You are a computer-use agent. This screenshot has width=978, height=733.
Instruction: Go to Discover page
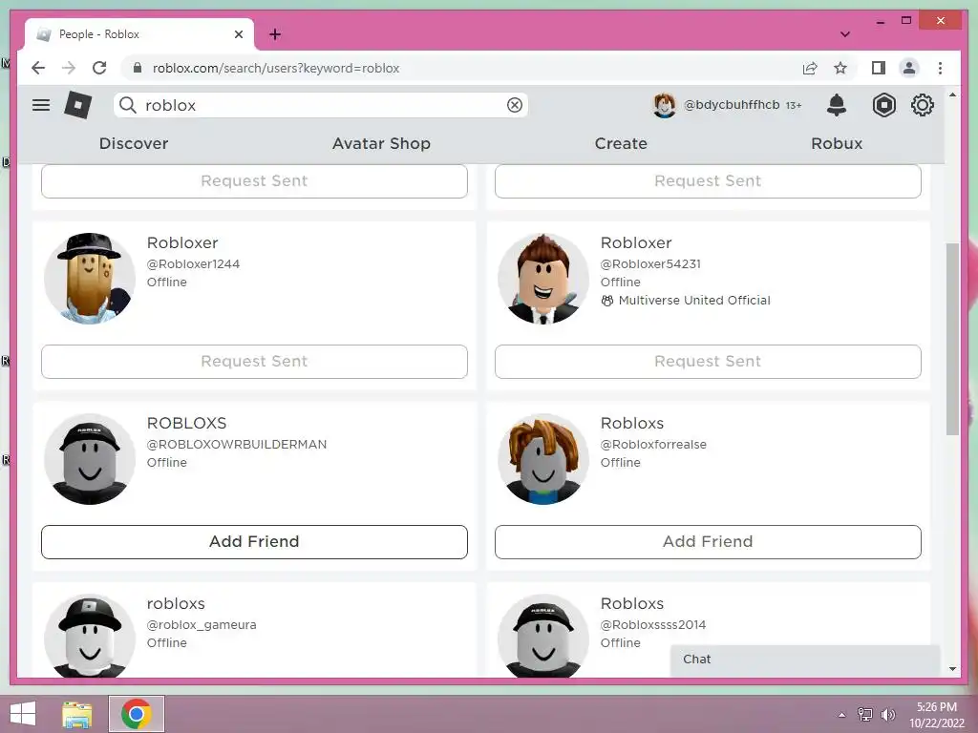point(134,143)
